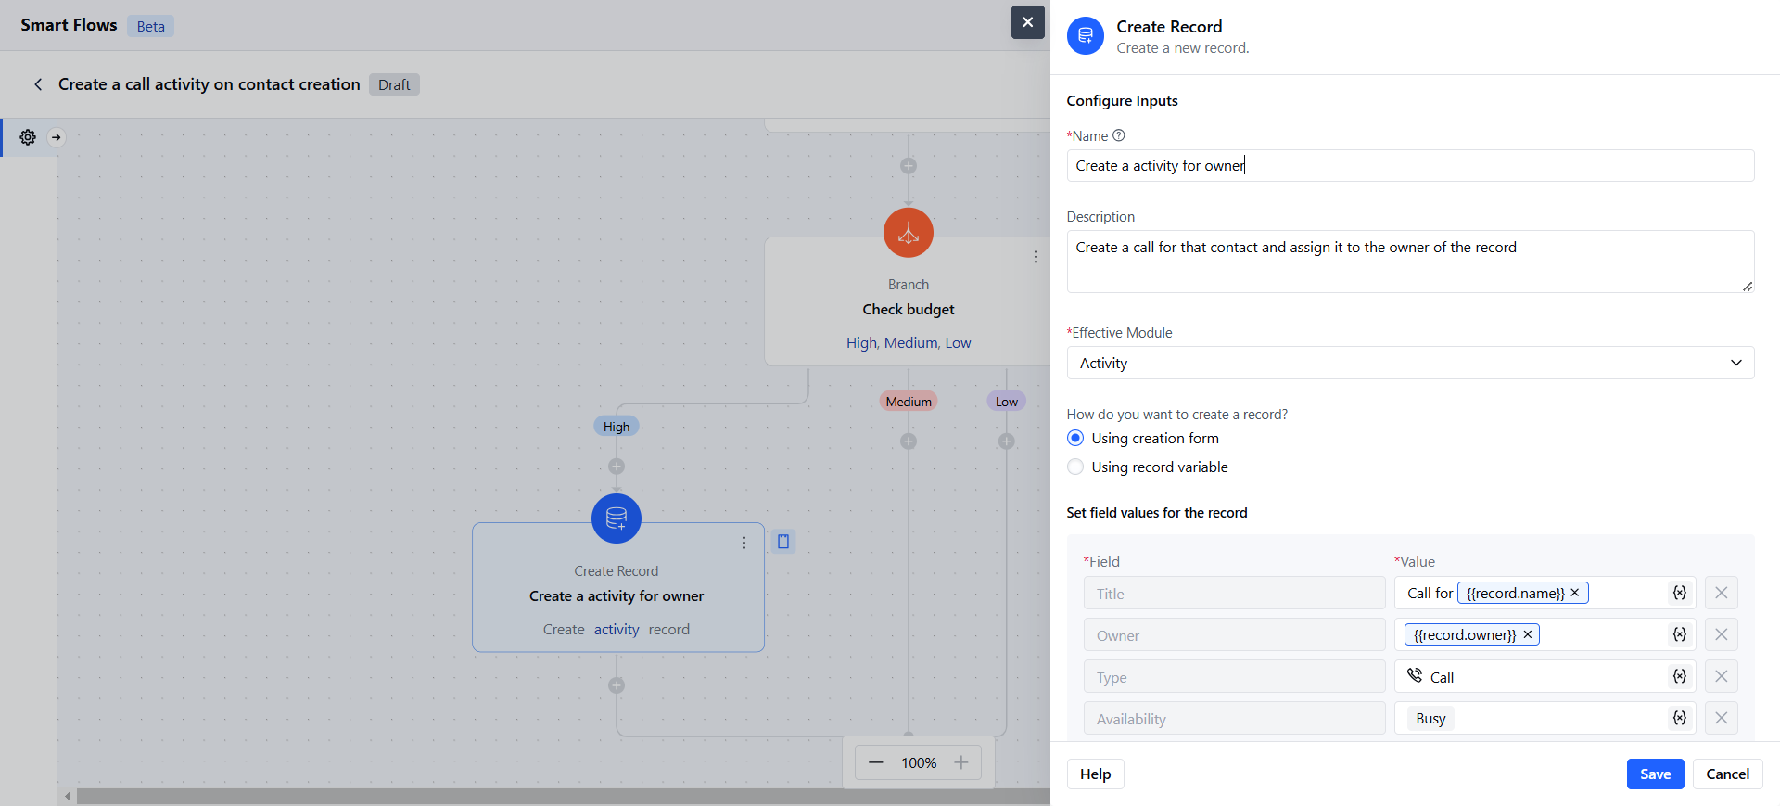Go back using the left chevron
1780x806 pixels.
[38, 84]
